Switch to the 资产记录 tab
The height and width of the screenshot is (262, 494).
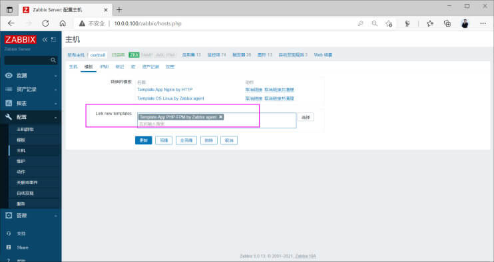(x=150, y=66)
